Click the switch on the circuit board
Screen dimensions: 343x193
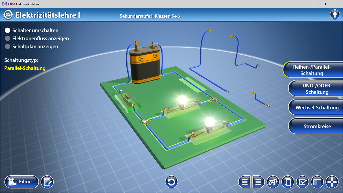[x=128, y=99]
